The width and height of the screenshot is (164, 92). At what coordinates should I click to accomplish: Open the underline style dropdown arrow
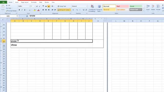27,10
